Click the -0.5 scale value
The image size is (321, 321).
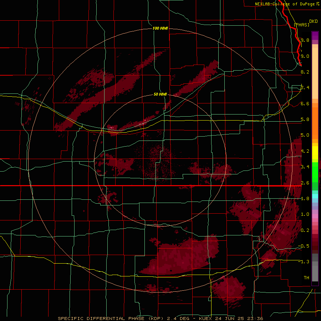pos(304,246)
